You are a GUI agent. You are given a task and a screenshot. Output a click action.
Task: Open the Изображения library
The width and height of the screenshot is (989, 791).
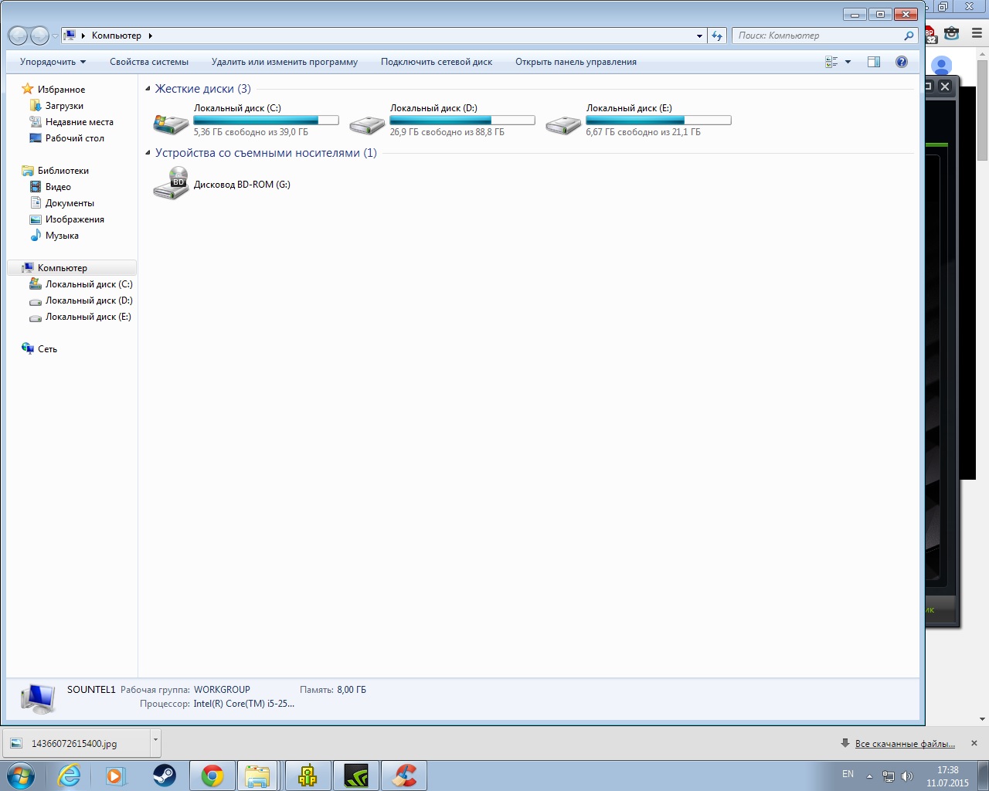coord(74,219)
